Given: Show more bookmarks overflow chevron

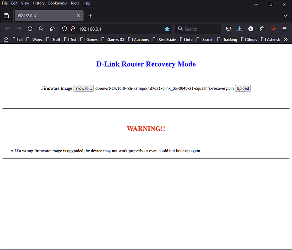Looking at the screenshot, I should 285,39.
